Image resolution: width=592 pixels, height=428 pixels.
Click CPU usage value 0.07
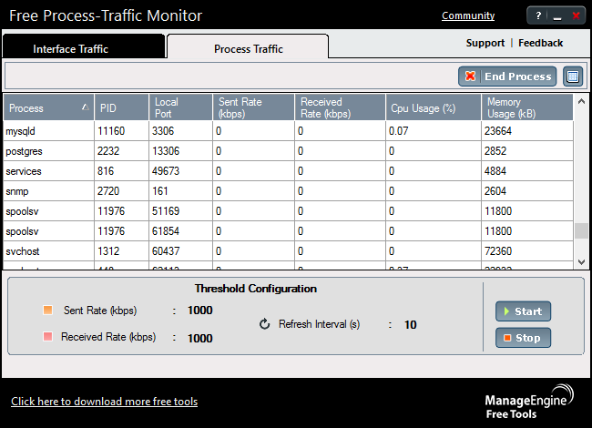tap(433, 131)
